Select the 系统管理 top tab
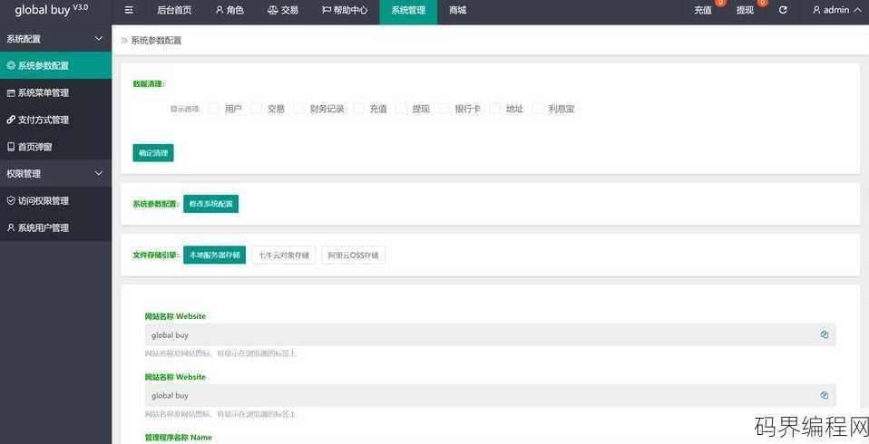The height and width of the screenshot is (444, 869). coord(408,10)
